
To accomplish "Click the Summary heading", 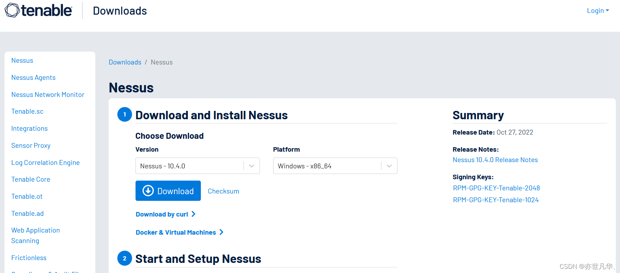I will click(478, 115).
